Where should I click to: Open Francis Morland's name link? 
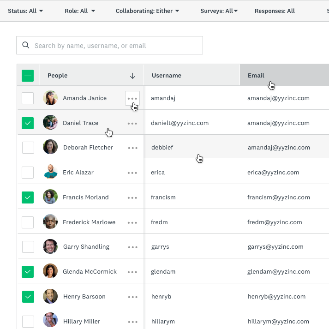(86, 197)
